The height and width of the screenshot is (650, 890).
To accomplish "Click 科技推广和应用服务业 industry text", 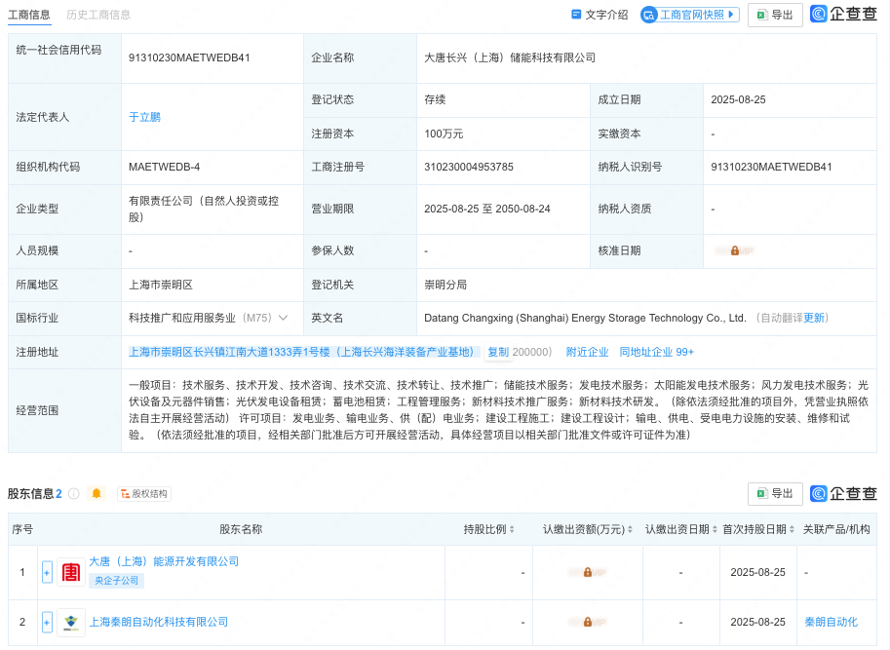I will [x=181, y=318].
